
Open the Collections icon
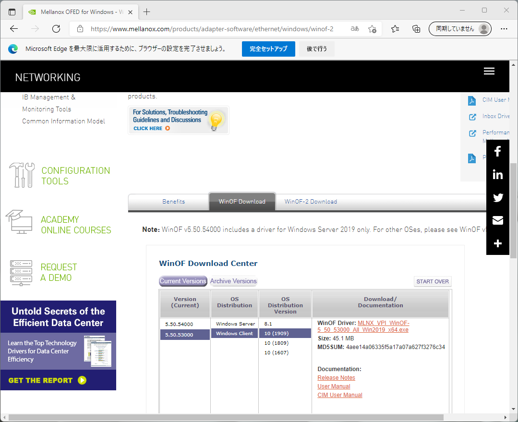pos(416,29)
